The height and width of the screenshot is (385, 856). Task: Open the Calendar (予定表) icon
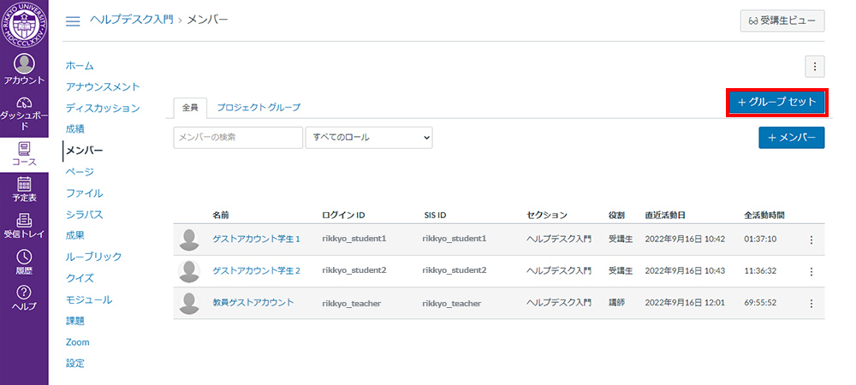point(24,183)
